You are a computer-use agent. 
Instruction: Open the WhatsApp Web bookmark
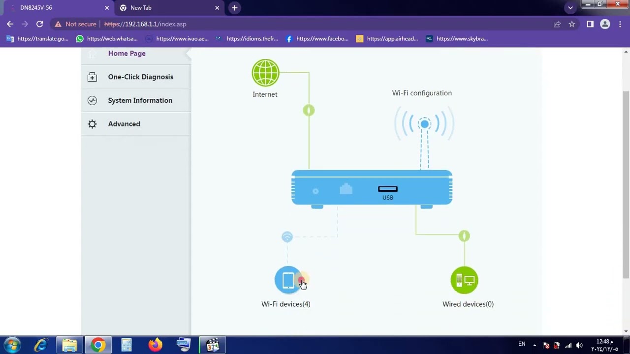click(x=107, y=39)
